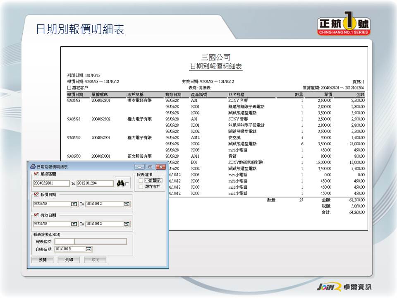Open calendar picker for 有效日期 start date
Image resolution: width=397 pixels, height=298 pixels.
(x=74, y=224)
